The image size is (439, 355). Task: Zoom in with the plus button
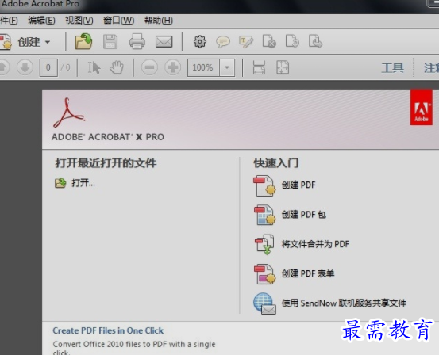click(172, 67)
